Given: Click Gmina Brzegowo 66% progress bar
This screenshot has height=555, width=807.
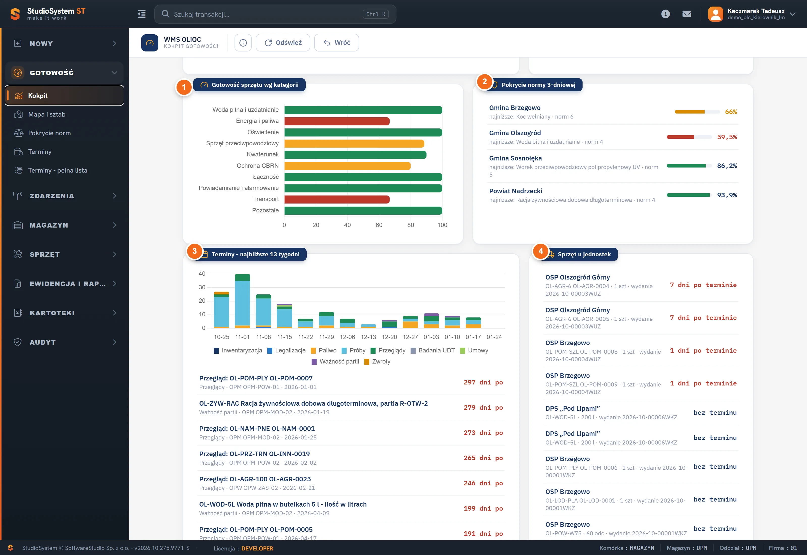Looking at the screenshot, I should click(x=697, y=112).
